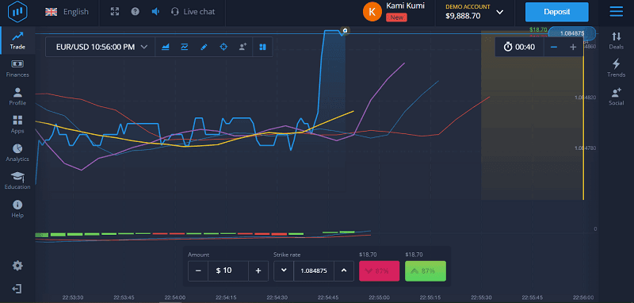
Task: Open the help question mark icon
Action: tap(135, 12)
